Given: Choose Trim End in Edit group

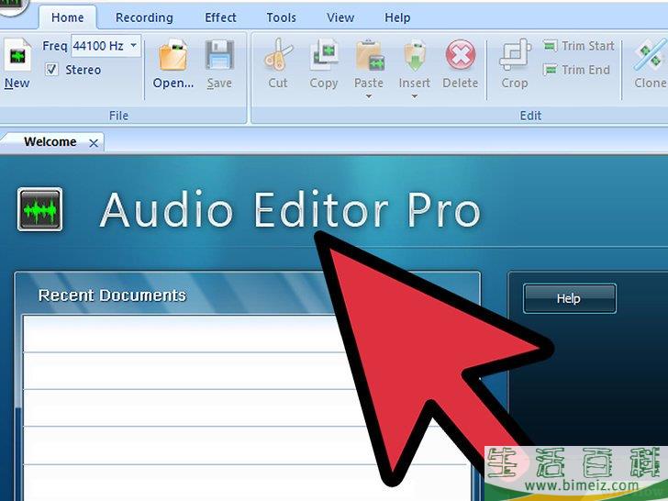Looking at the screenshot, I should click(x=576, y=70).
